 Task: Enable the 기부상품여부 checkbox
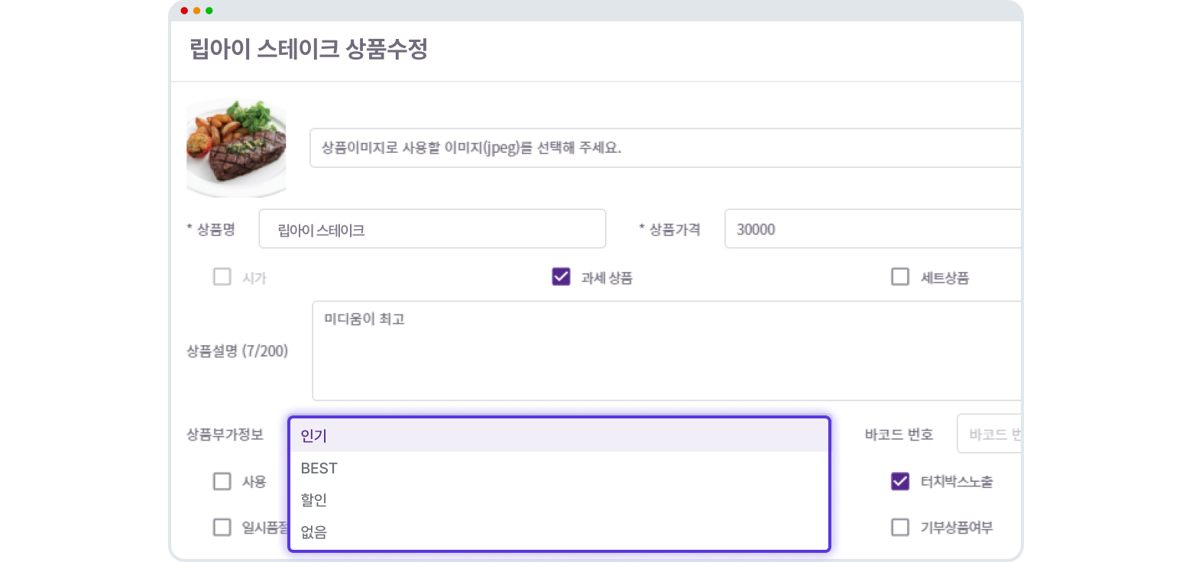tap(900, 528)
